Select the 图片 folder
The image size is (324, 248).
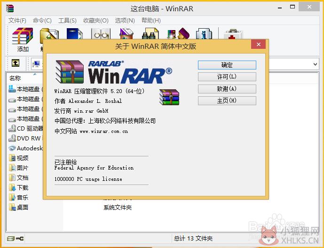(x=19, y=168)
